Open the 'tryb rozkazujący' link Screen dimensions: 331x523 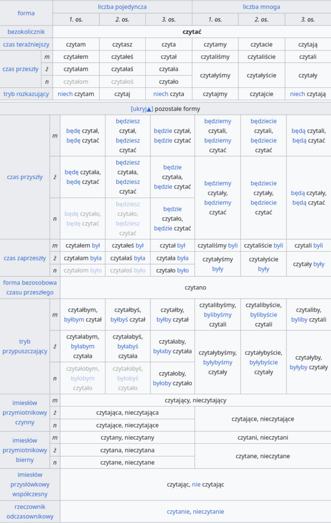(26, 94)
